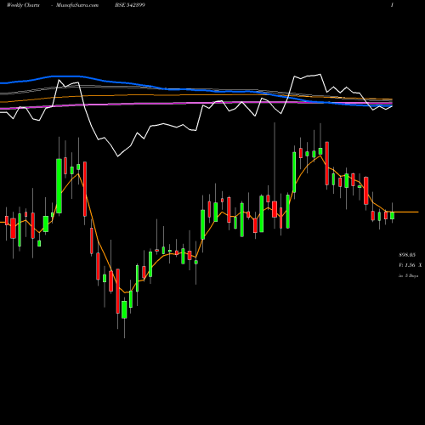The height and width of the screenshot is (425, 425).
Task: Click the 'BSE 542399' symbol text
Action: (x=130, y=5)
